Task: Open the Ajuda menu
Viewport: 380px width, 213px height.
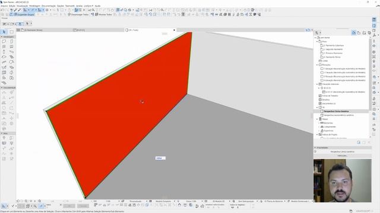Action: coord(97,6)
